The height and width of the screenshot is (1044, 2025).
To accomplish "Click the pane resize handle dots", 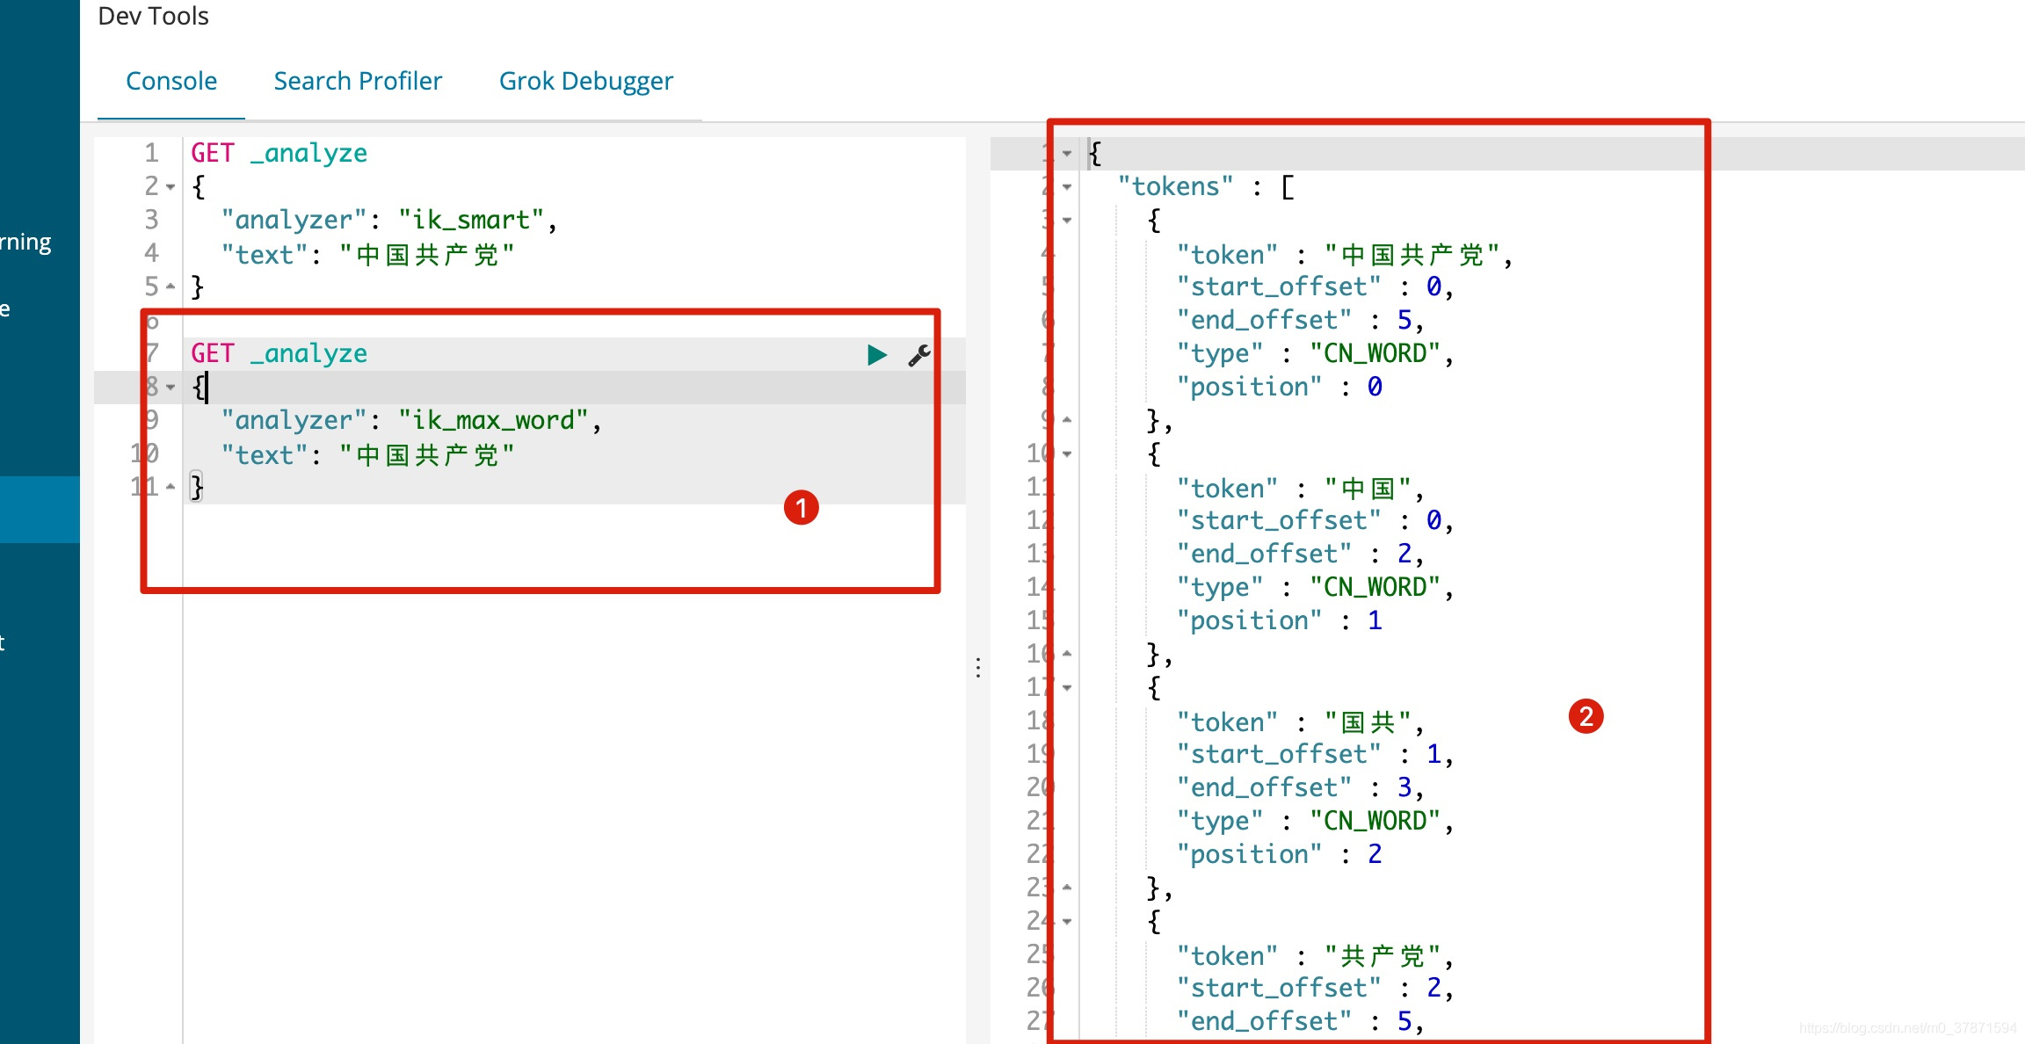I will click(978, 668).
